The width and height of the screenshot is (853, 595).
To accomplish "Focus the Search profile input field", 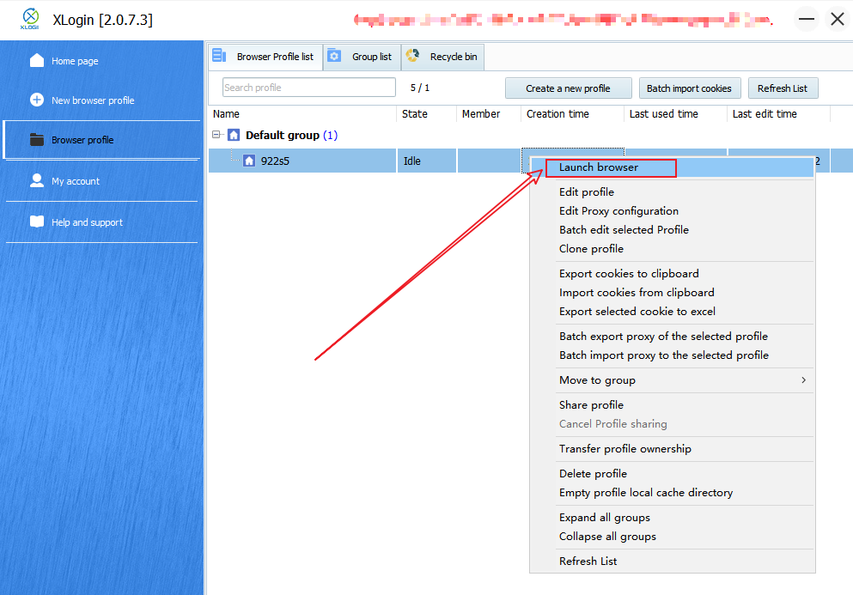I will coord(308,88).
